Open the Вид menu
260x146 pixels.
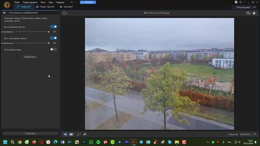(51, 2)
